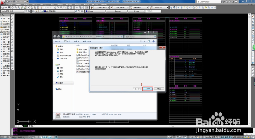Viewport: 255px width, 139px height.
Task: Select the Rectangle draw tool
Action: pyautogui.click(x=12, y=28)
